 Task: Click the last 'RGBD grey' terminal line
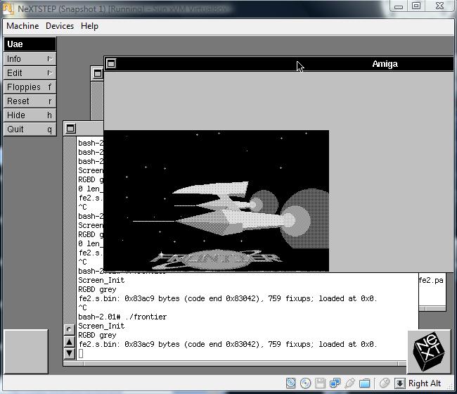pyautogui.click(x=97, y=335)
